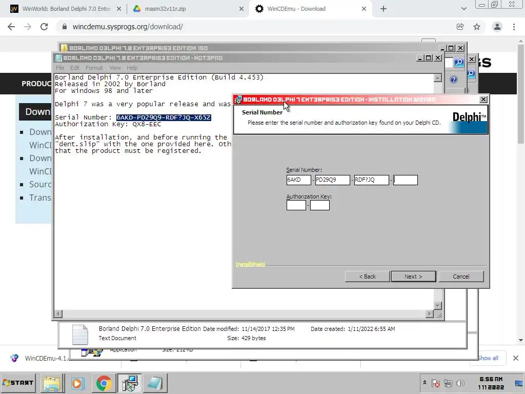Click the first Authorization Key field

(296, 205)
